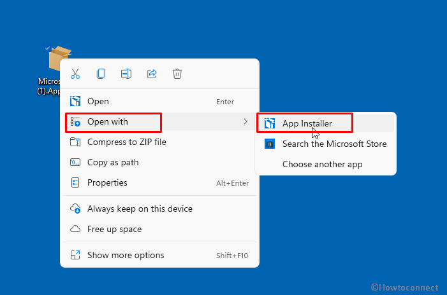The height and width of the screenshot is (295, 447).
Task: Expand the Open with submenu chevron
Action: click(245, 121)
